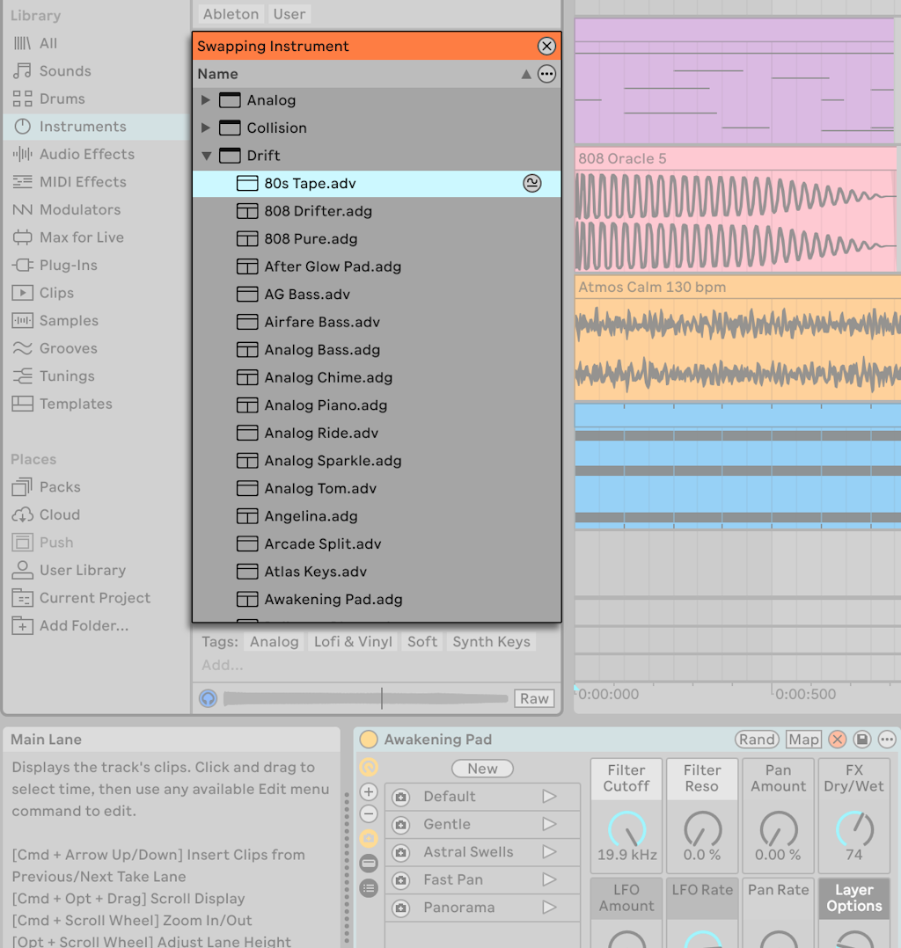The image size is (901, 948).
Task: Expand the Analog folder
Action: 206,99
